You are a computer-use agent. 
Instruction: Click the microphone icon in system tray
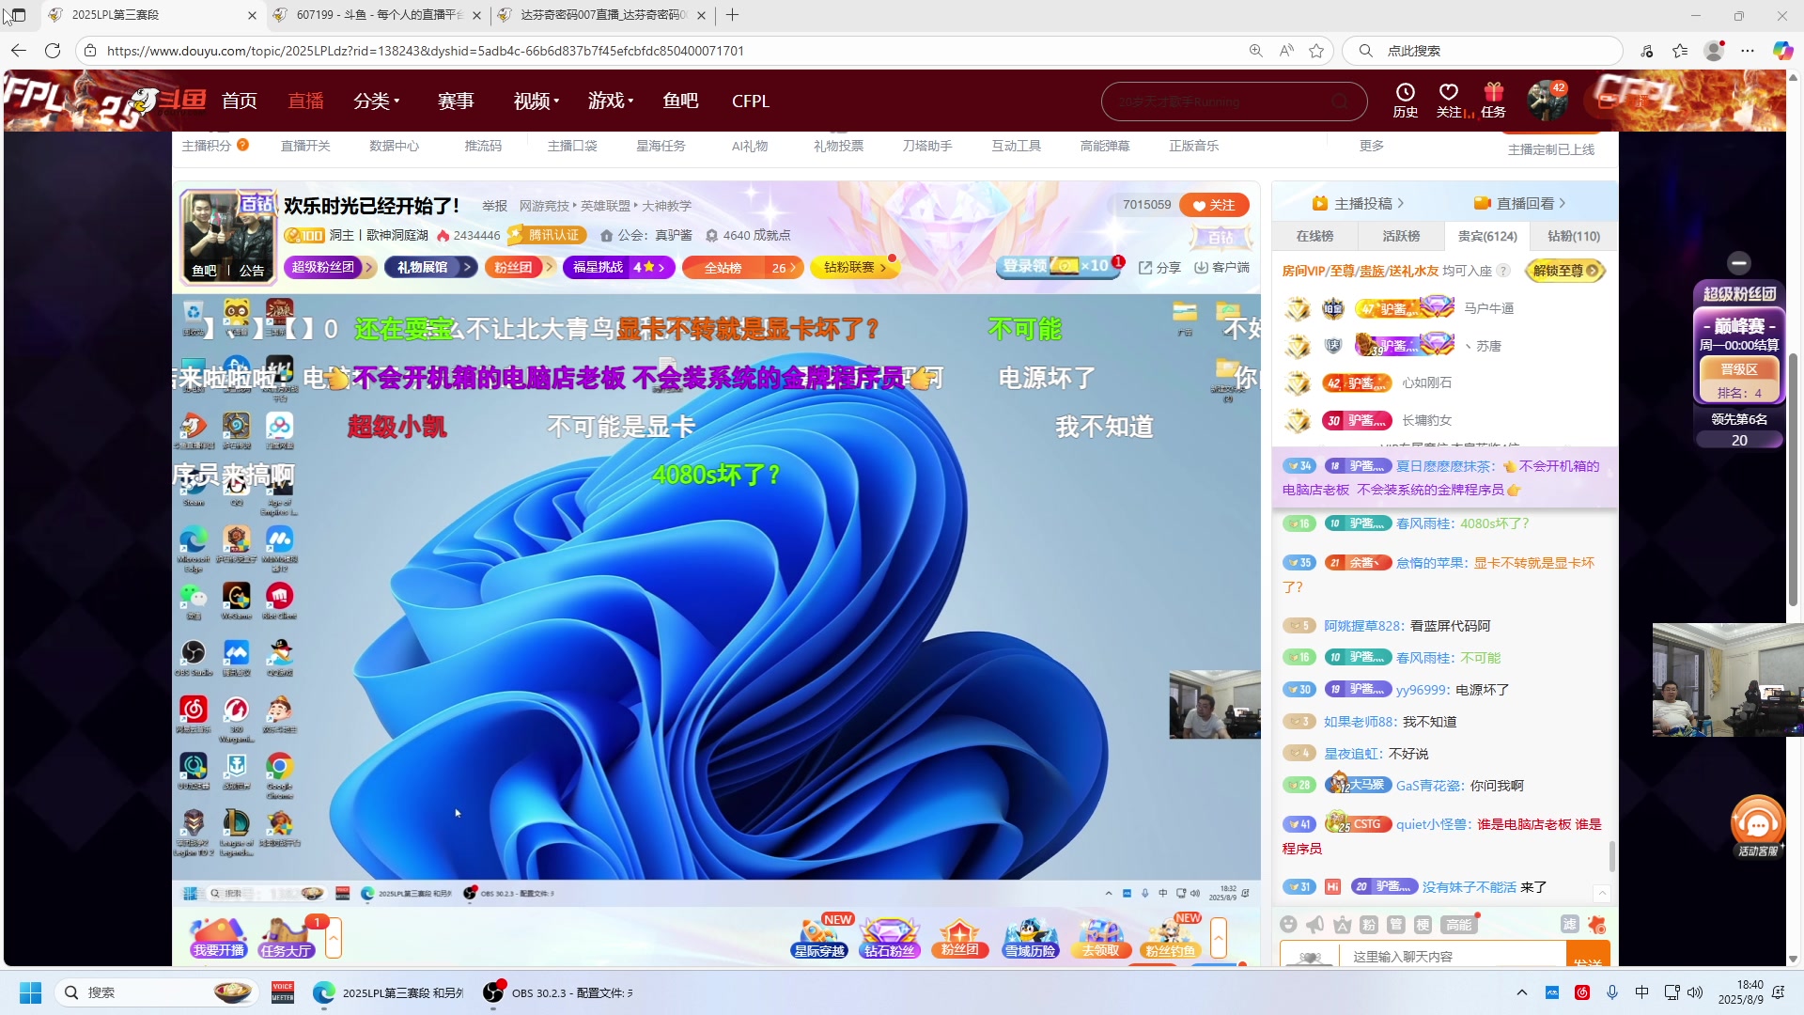1612,992
